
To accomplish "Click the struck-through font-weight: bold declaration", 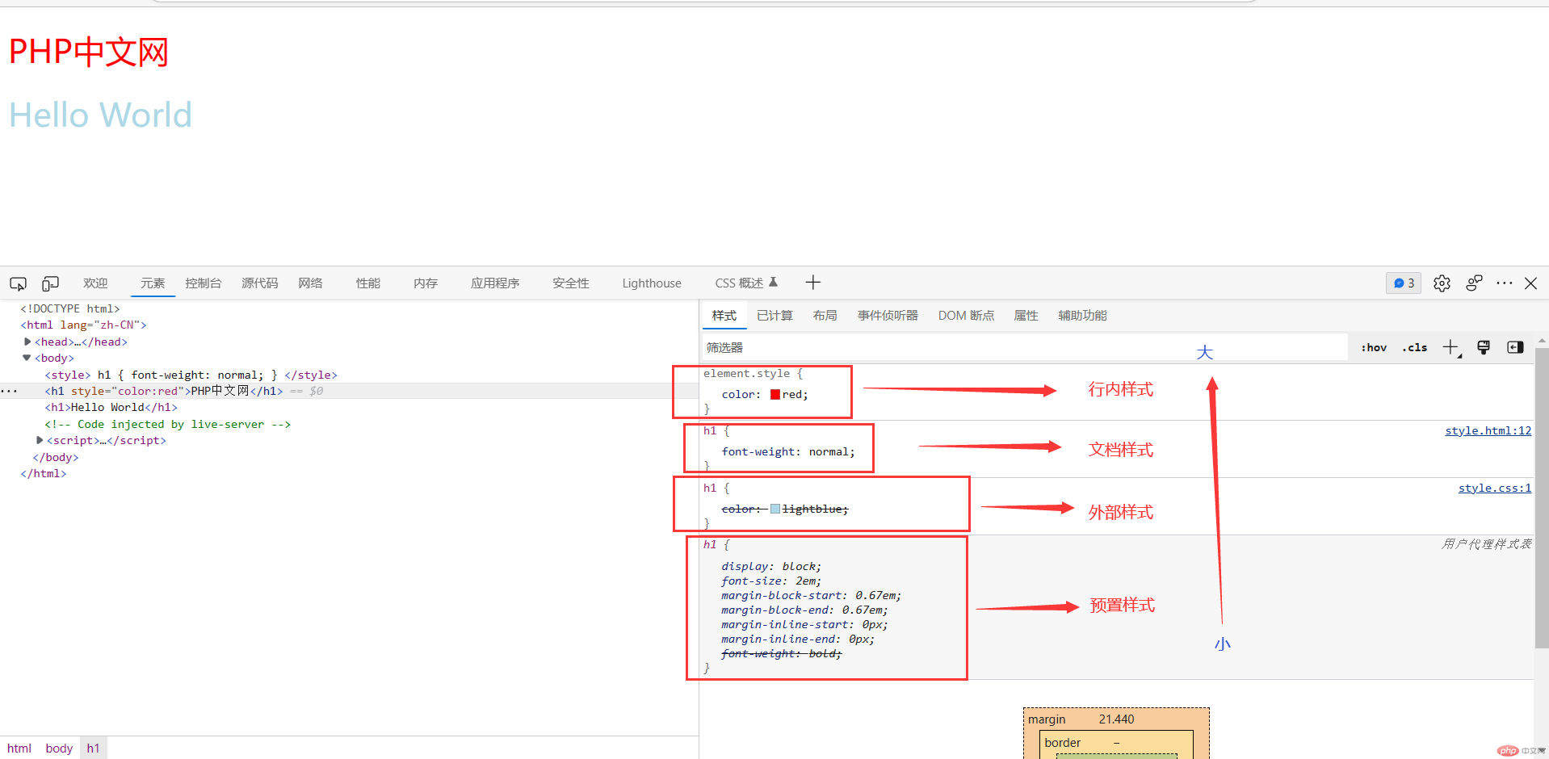I will [x=781, y=654].
